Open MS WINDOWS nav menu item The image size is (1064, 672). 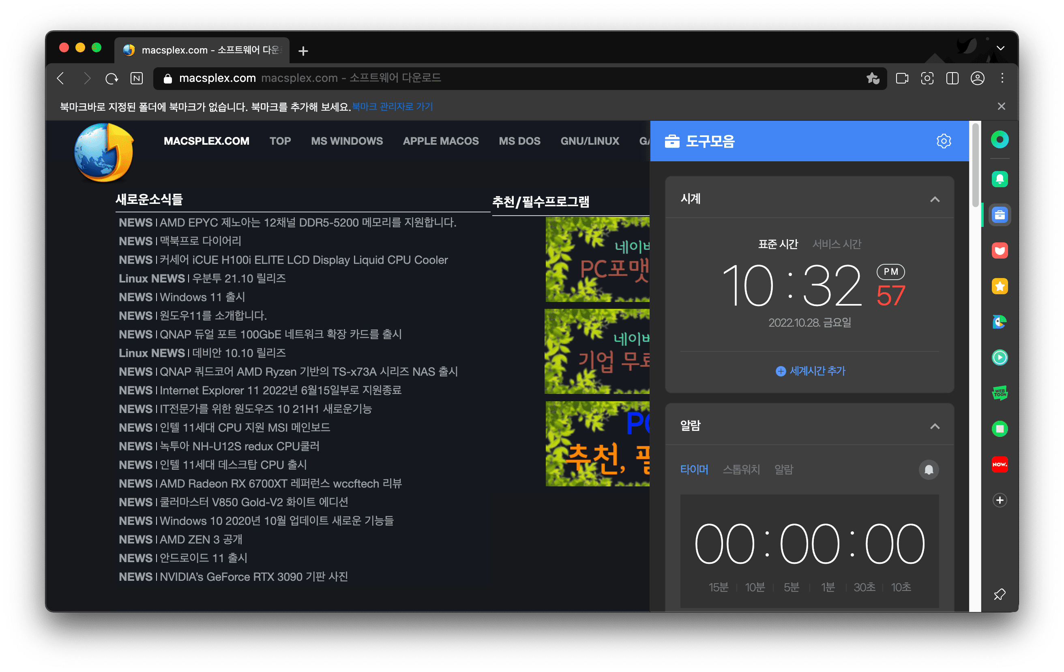point(347,141)
